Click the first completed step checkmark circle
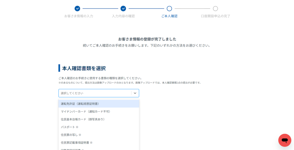 77,9
